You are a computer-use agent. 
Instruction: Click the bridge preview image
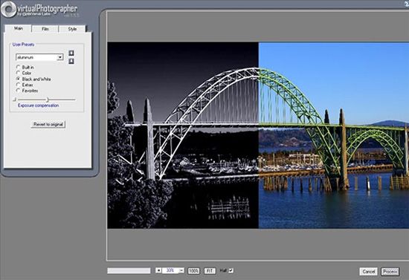tap(258, 135)
